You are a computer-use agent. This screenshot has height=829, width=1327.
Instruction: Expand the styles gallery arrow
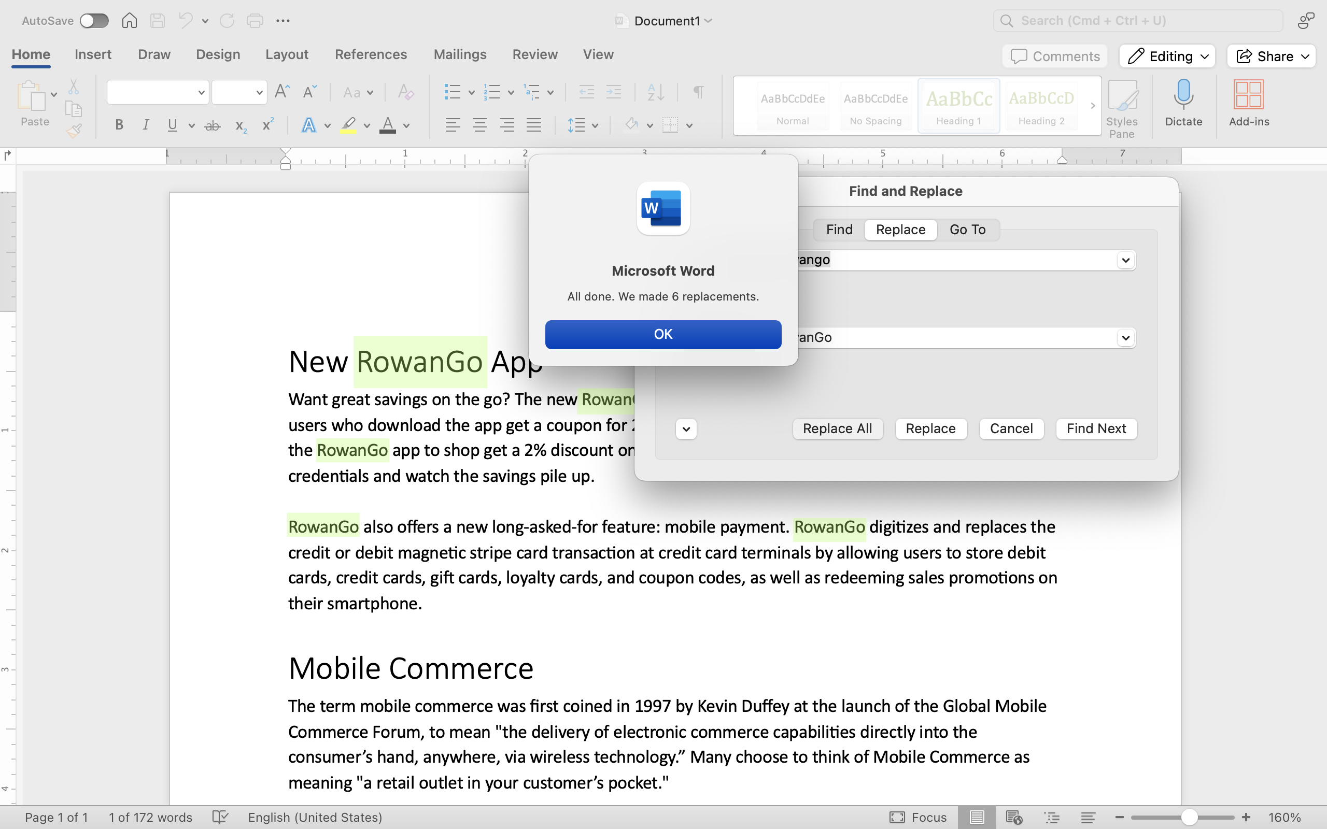coord(1092,106)
